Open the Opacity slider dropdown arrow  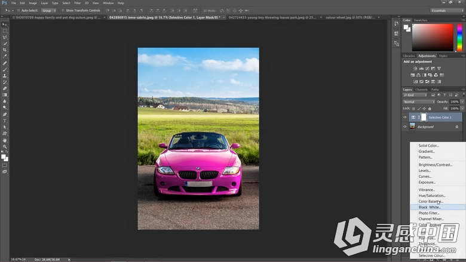(x=462, y=102)
